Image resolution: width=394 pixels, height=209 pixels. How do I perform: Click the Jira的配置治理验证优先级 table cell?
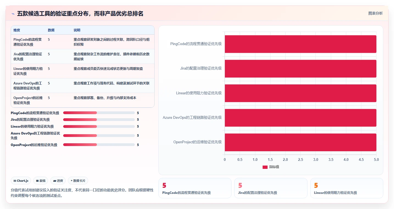pyautogui.click(x=28, y=56)
